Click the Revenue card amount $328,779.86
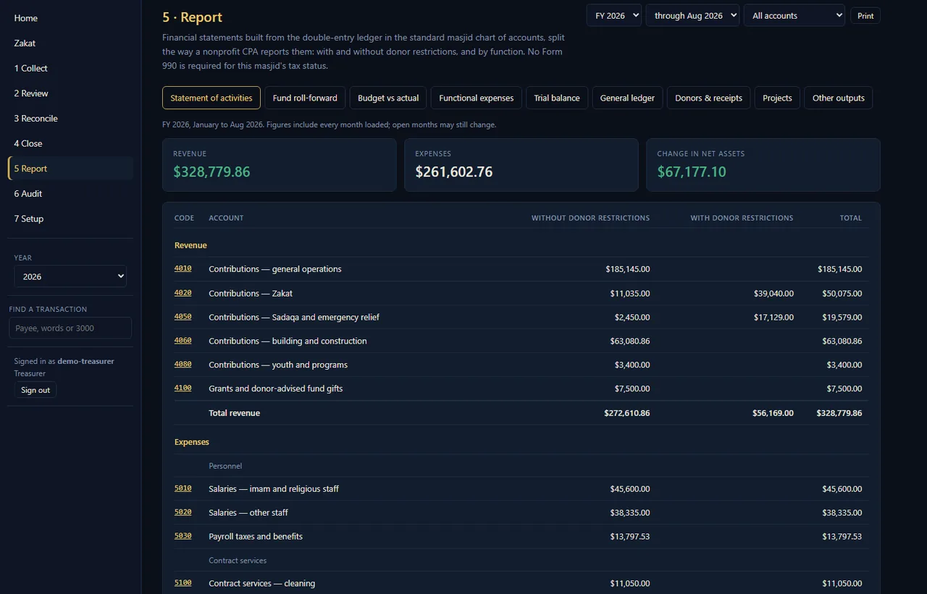The height and width of the screenshot is (594, 927). (211, 172)
